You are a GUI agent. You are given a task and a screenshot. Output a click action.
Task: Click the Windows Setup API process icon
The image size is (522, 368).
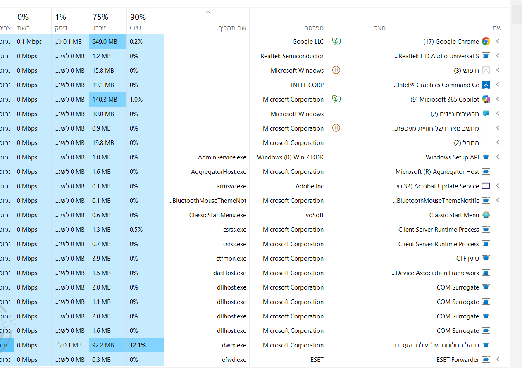[x=486, y=157]
